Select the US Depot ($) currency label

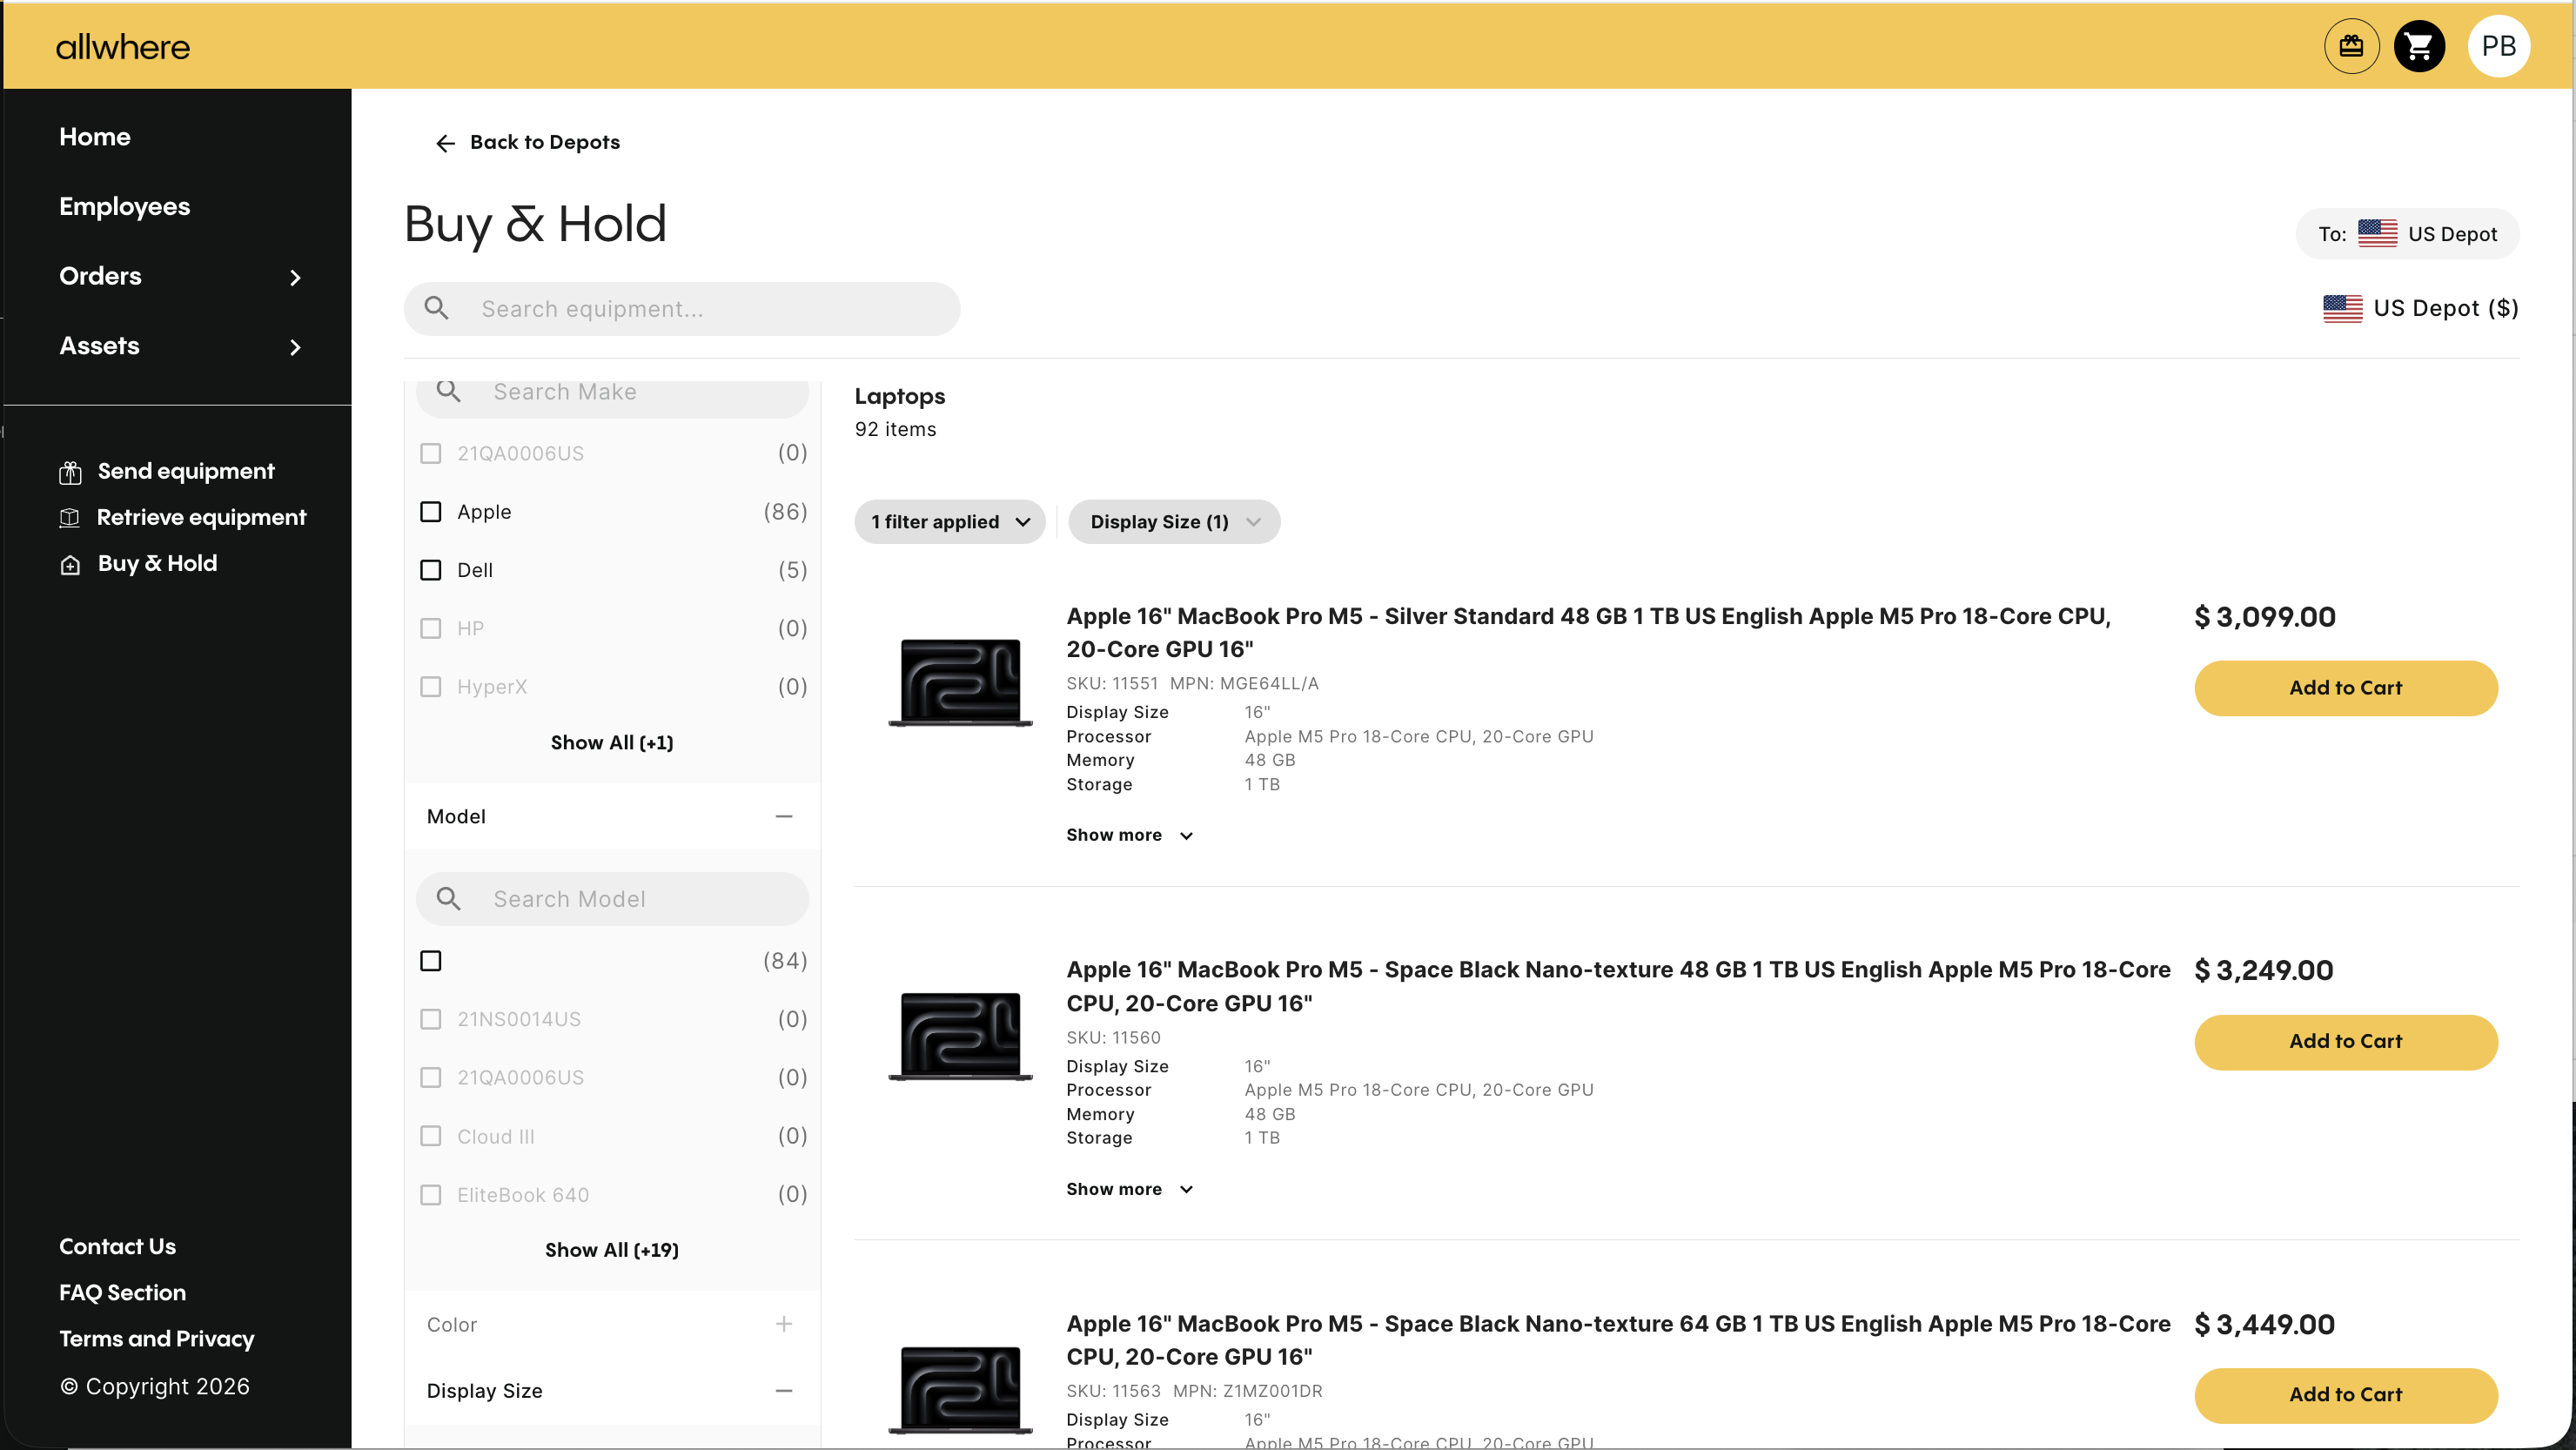click(2445, 308)
